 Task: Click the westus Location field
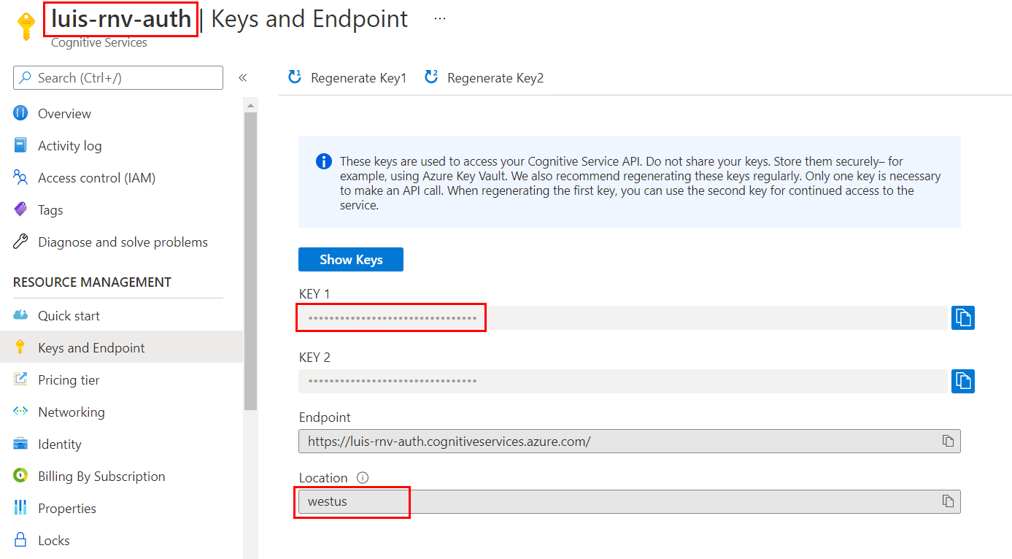point(630,501)
